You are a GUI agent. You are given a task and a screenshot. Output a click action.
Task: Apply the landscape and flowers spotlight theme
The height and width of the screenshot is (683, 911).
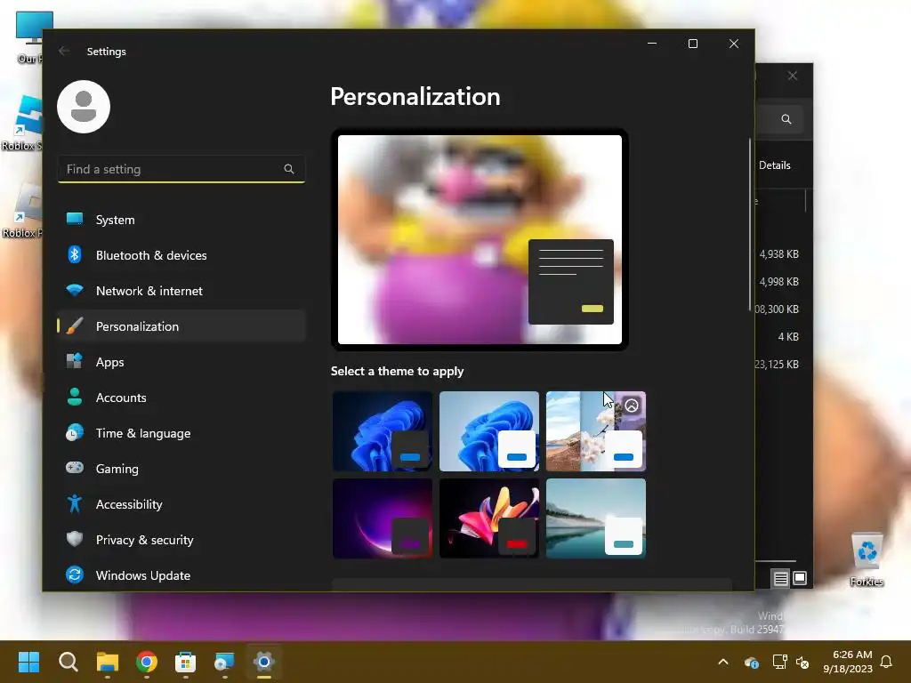pos(596,431)
